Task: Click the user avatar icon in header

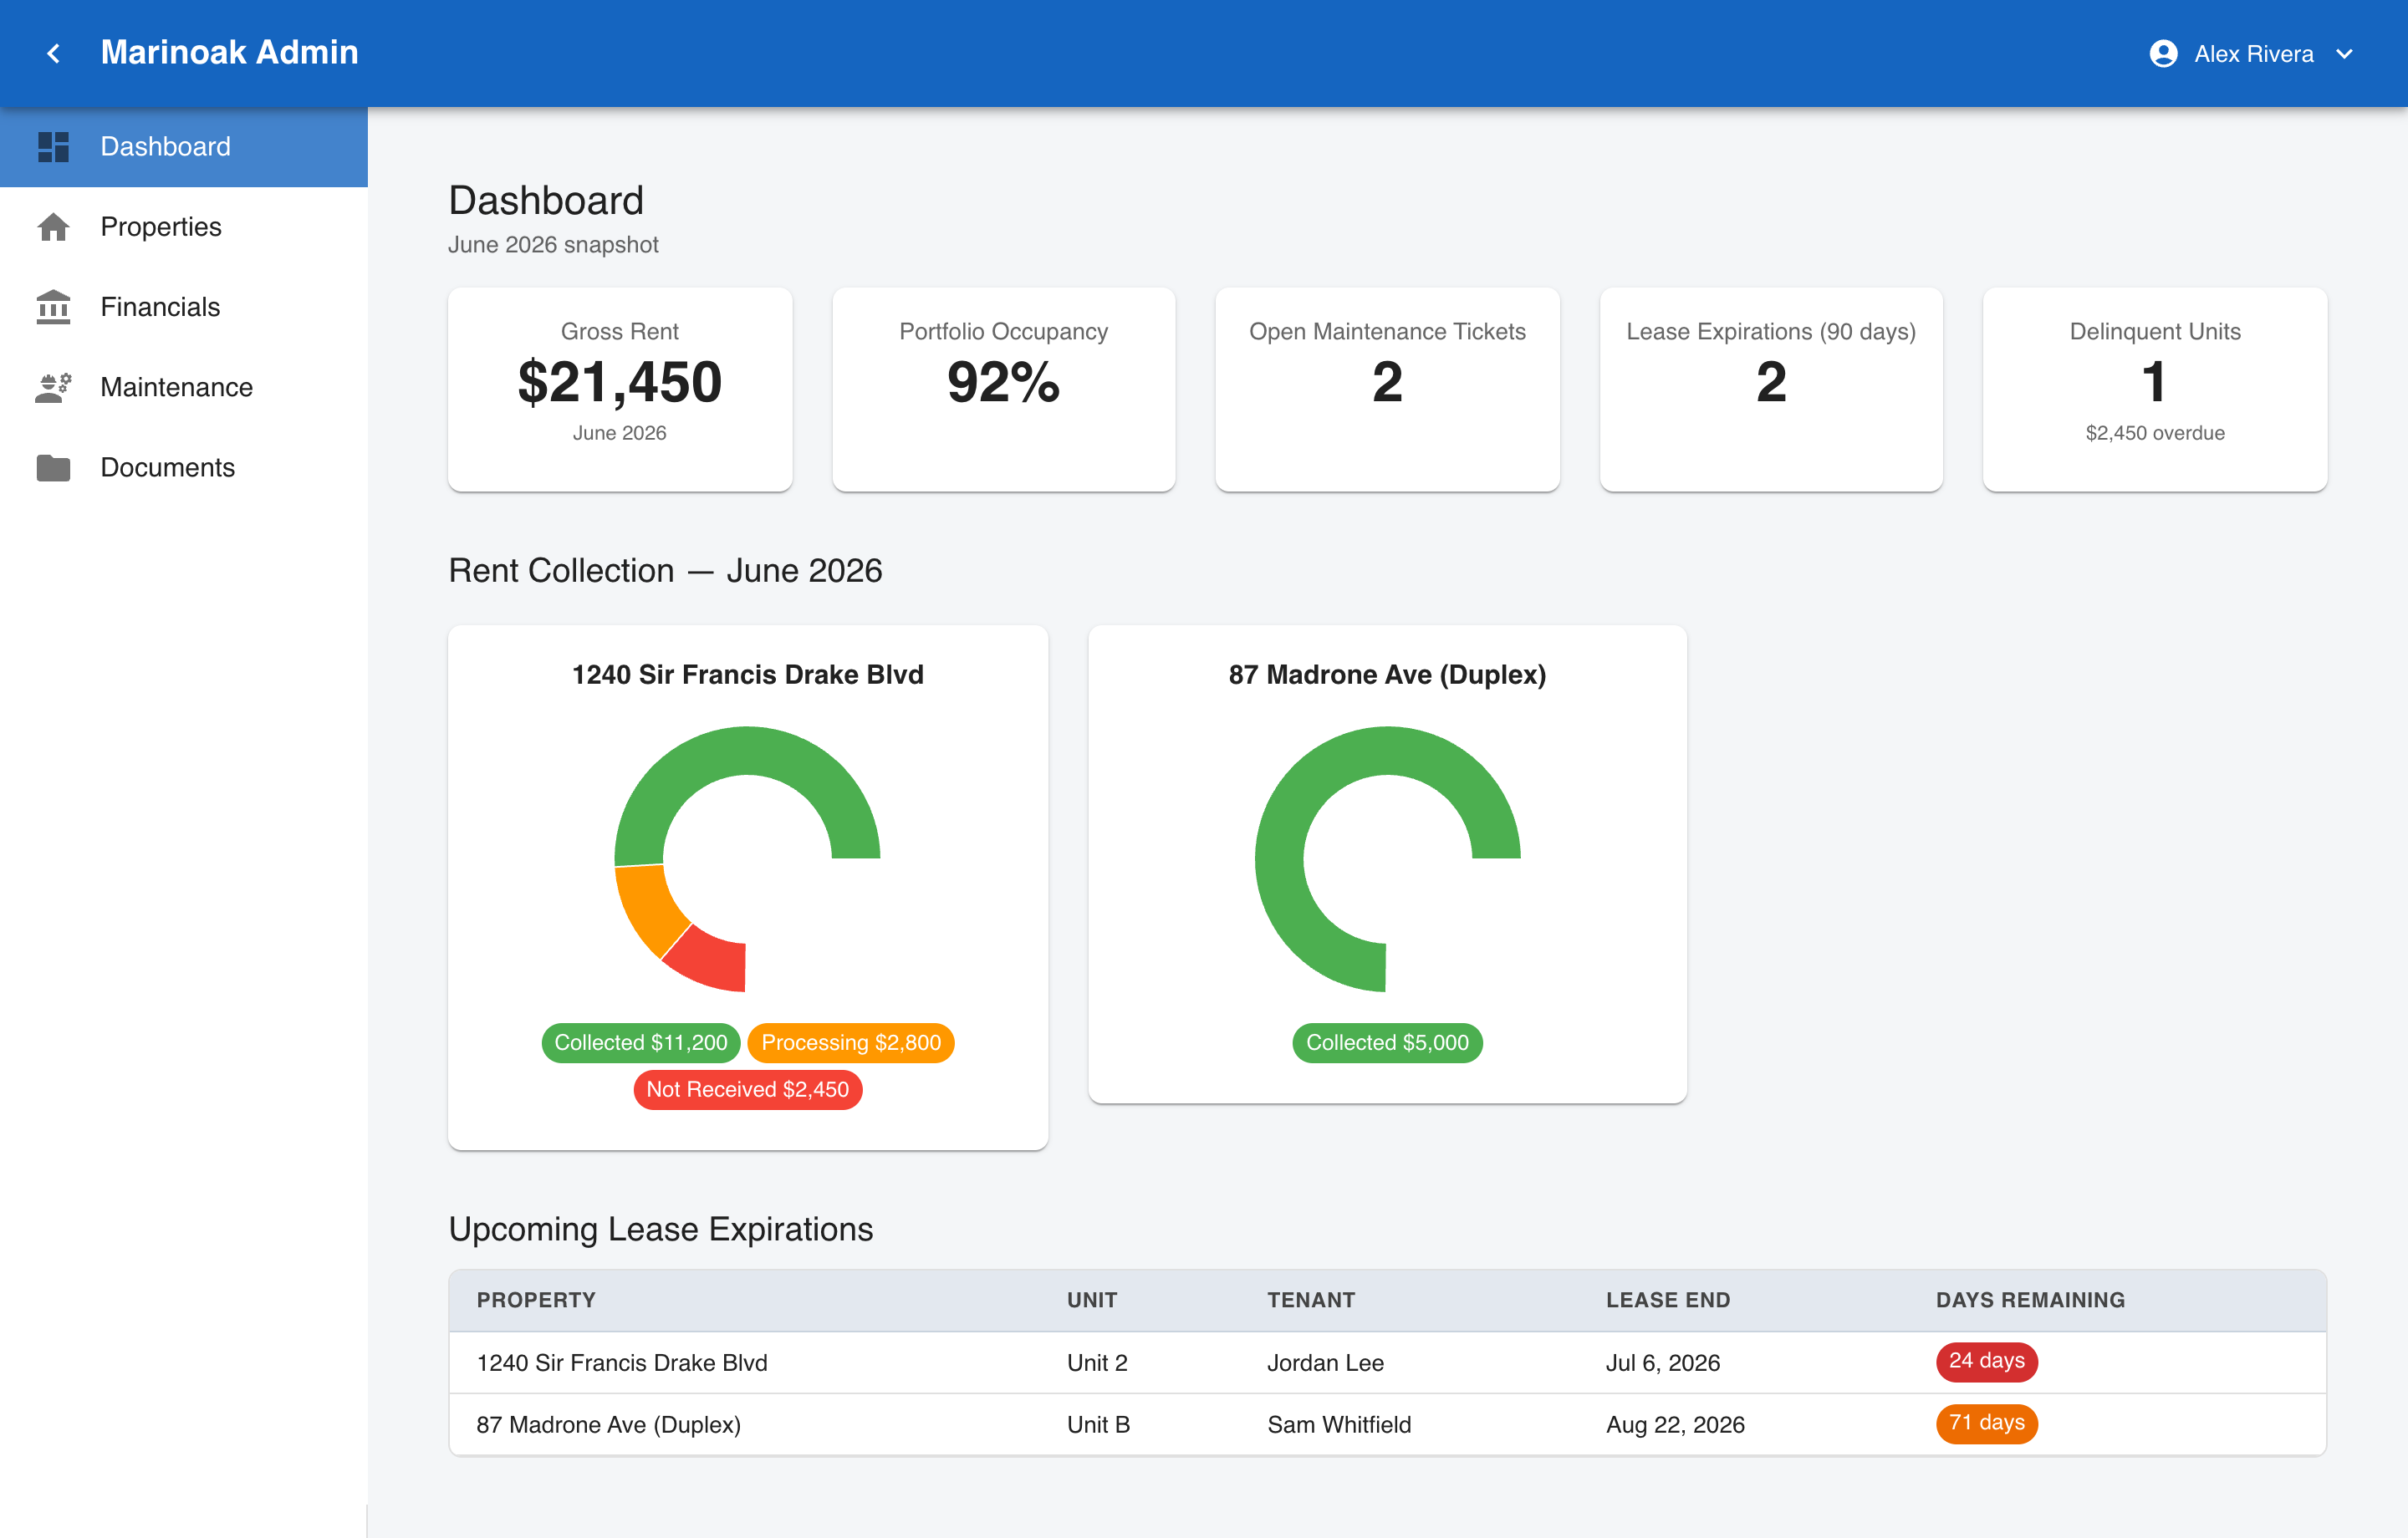Action: tap(2163, 54)
